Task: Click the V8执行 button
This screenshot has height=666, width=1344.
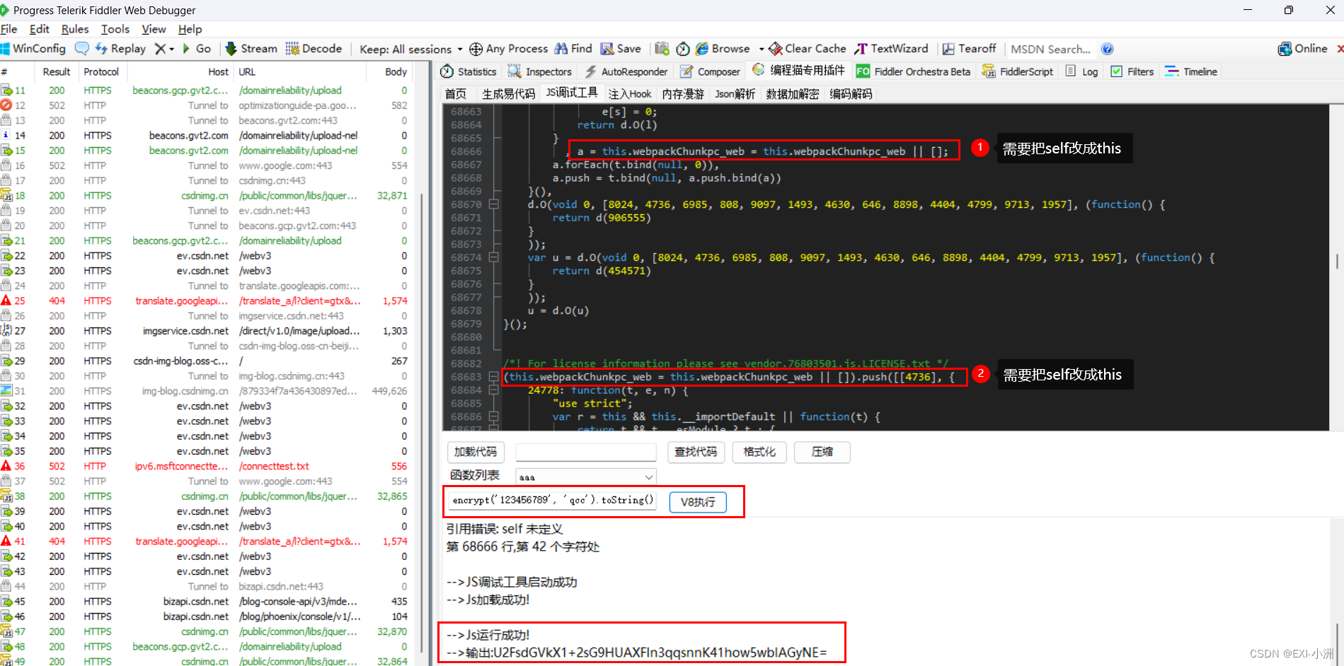Action: pyautogui.click(x=698, y=502)
